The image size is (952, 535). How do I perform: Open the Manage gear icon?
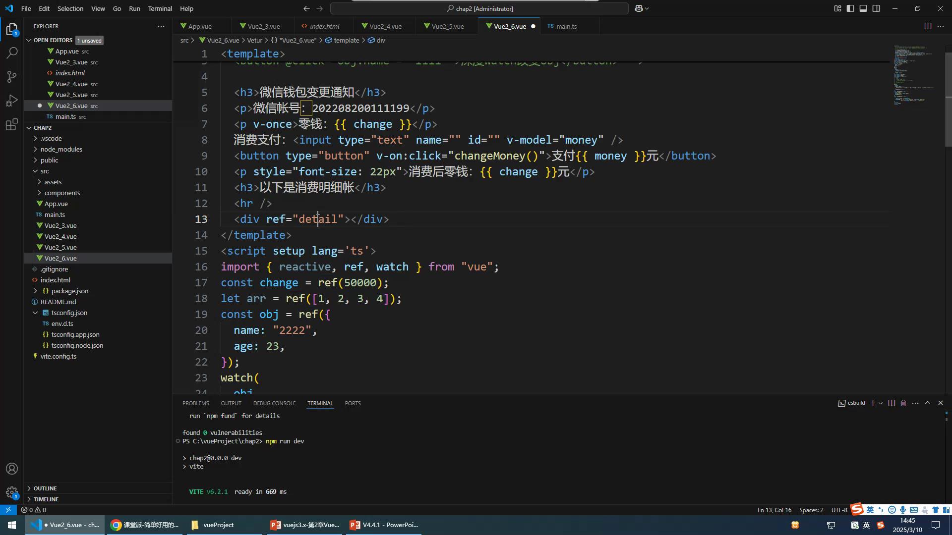point(12,492)
